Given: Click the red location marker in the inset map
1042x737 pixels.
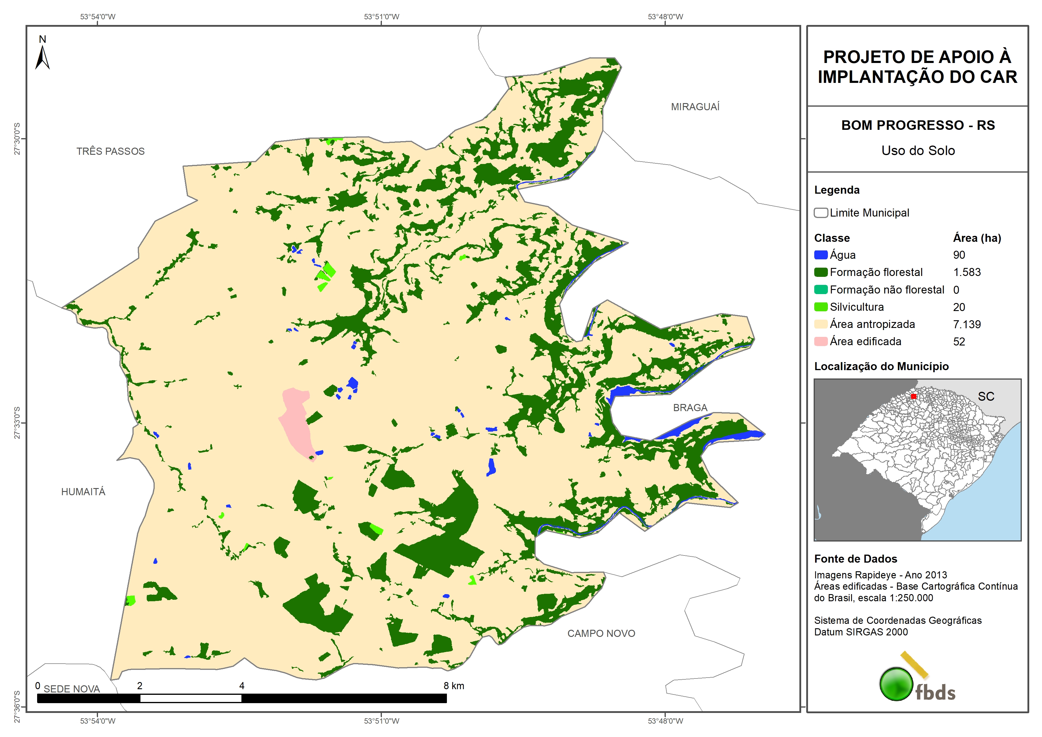Looking at the screenshot, I should [x=913, y=397].
